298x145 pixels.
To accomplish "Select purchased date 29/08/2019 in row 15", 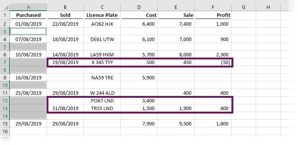I will click(28, 124).
